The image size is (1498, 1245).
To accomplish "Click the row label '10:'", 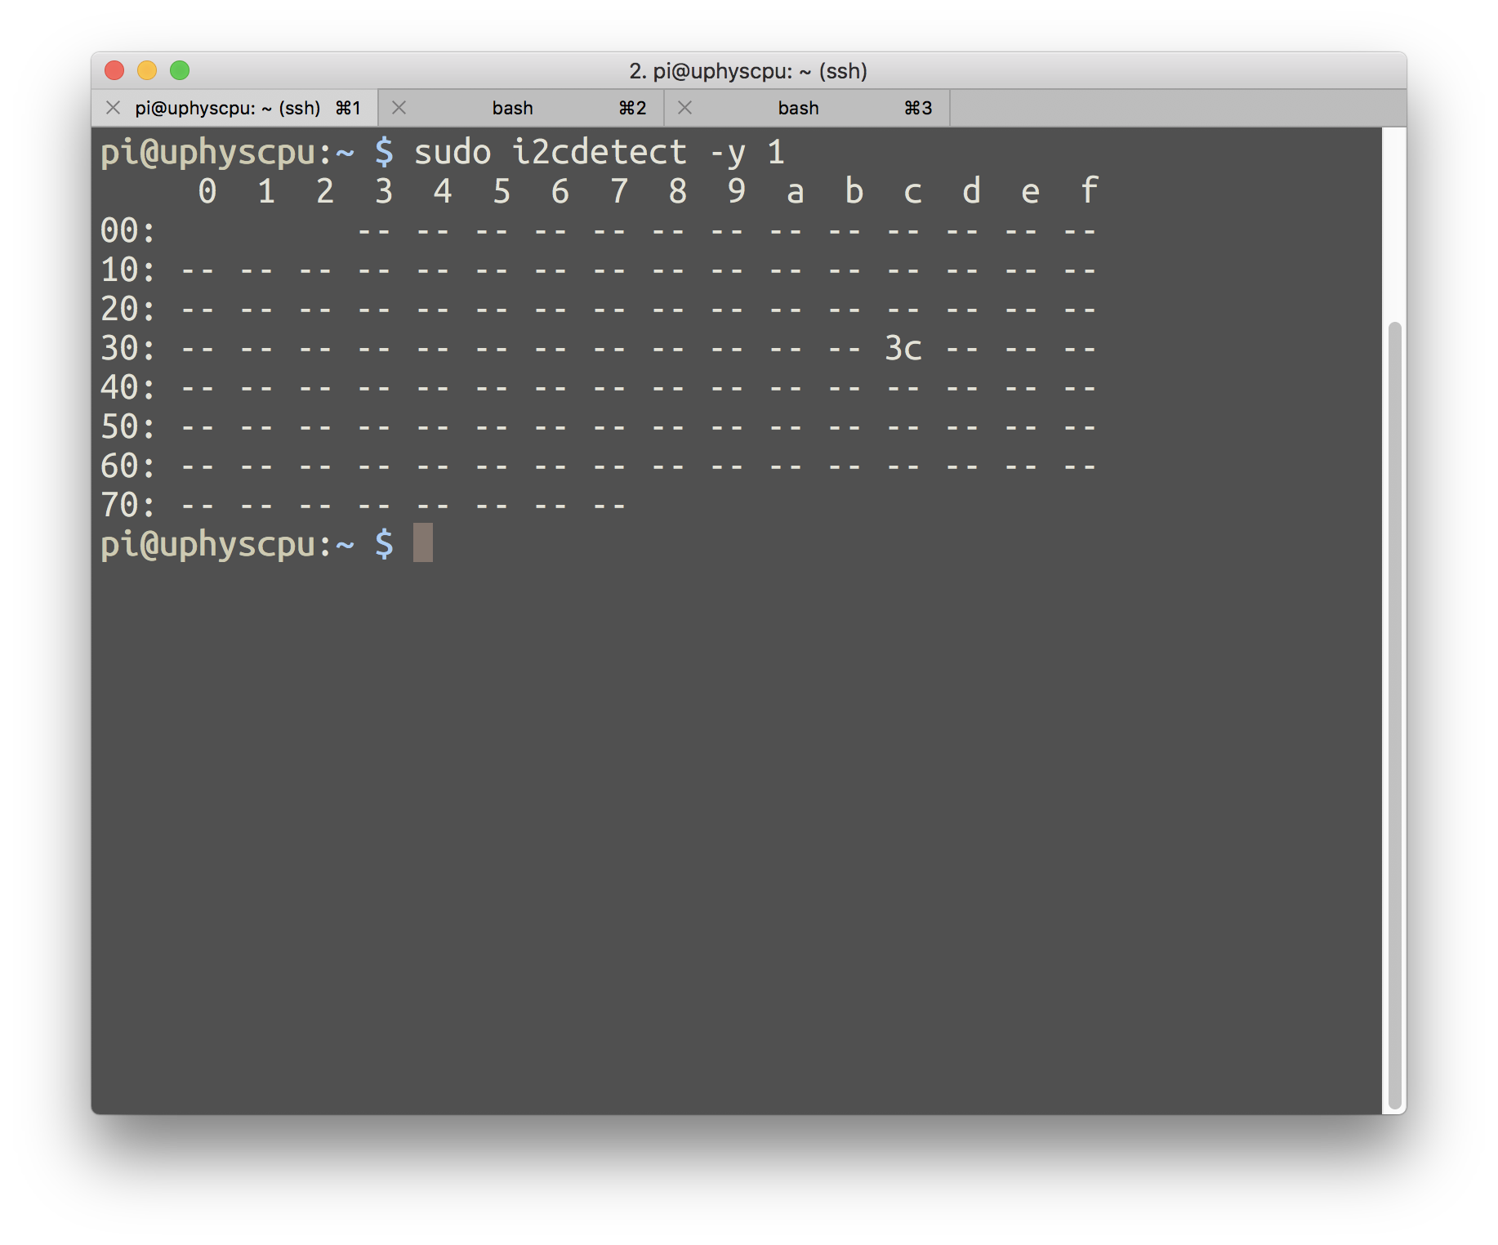I will pyautogui.click(x=128, y=270).
